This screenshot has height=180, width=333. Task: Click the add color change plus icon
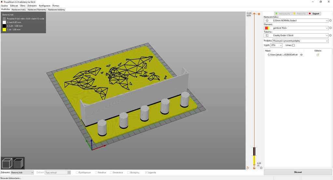(259, 14)
